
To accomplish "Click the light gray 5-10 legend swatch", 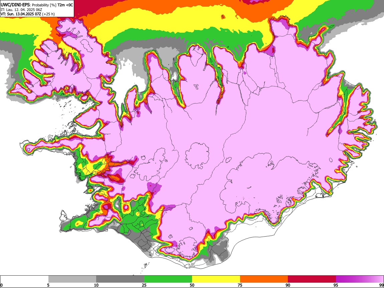I will (x=72, y=279).
